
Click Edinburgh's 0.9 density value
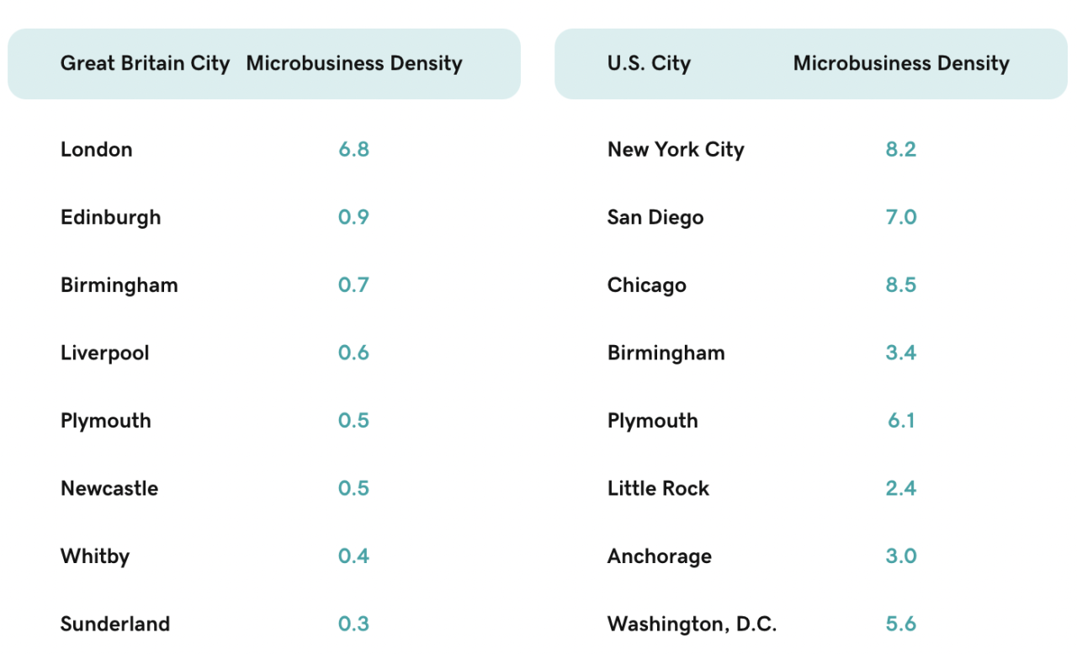click(354, 218)
